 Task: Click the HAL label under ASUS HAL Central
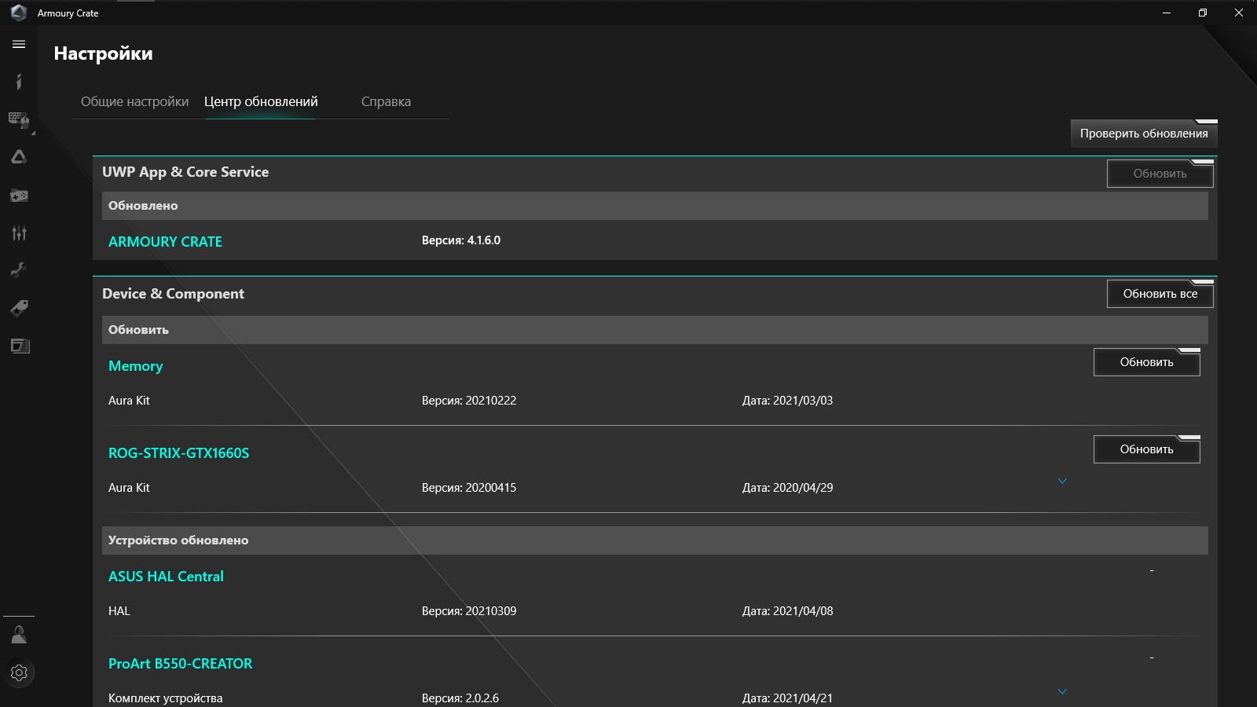click(119, 611)
